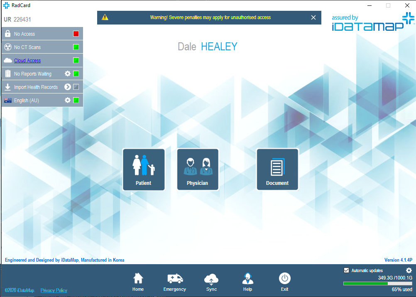Click the storage usage progress bar

(377, 284)
